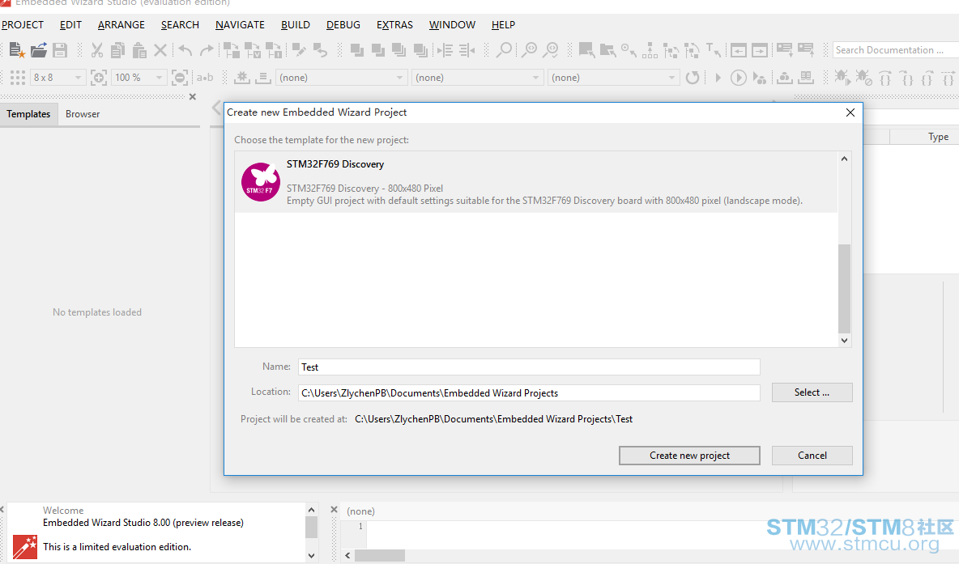Switch to the Browser tab
This screenshot has width=959, height=564.
pos(83,114)
